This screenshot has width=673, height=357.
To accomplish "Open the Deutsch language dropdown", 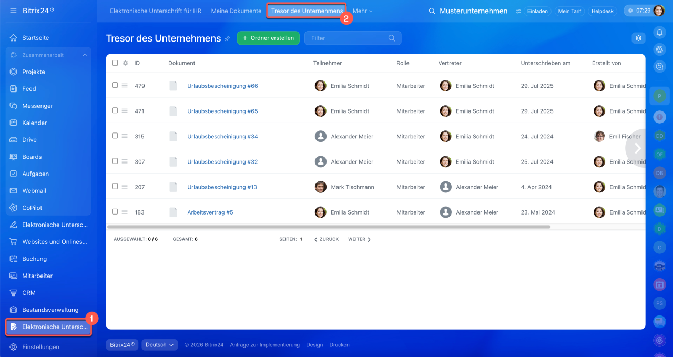I will [159, 345].
